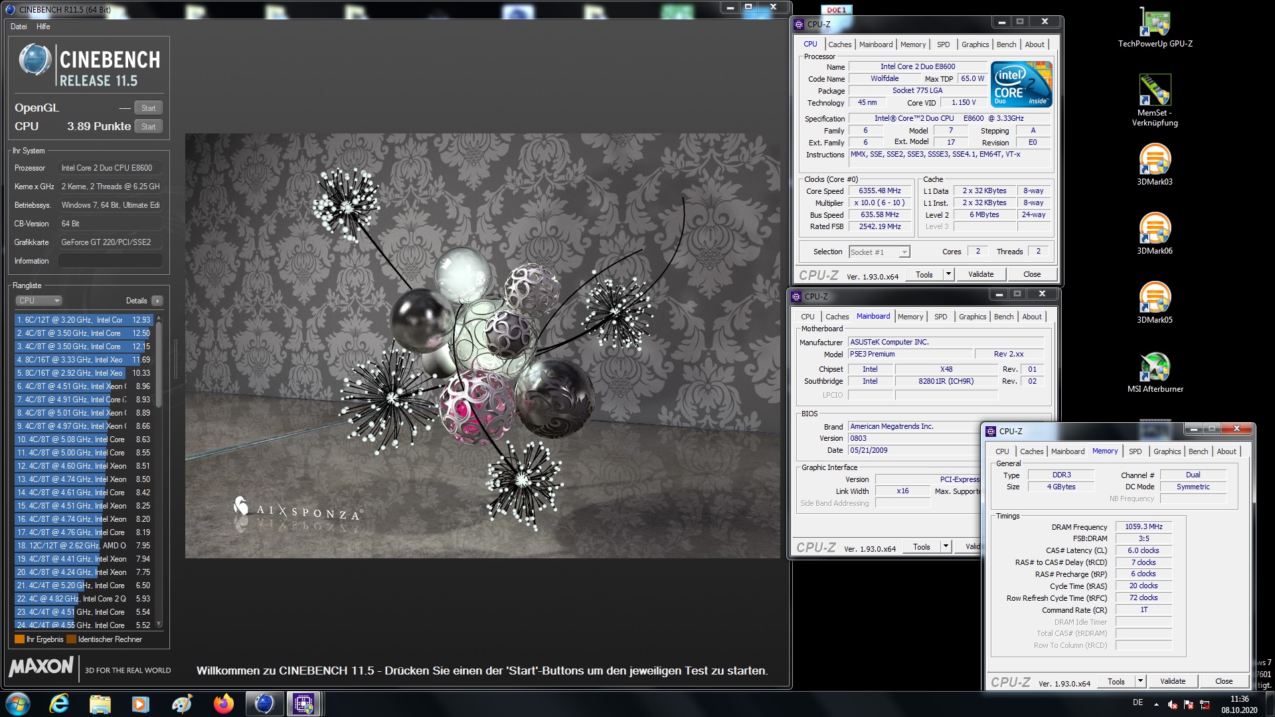Select ranking entry 18 AMD 12C/12T

[x=84, y=546]
